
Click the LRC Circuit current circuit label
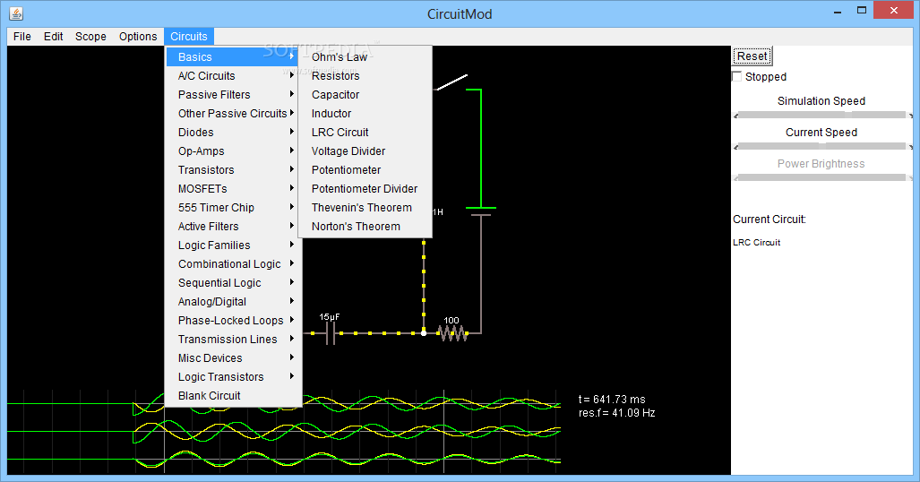756,243
